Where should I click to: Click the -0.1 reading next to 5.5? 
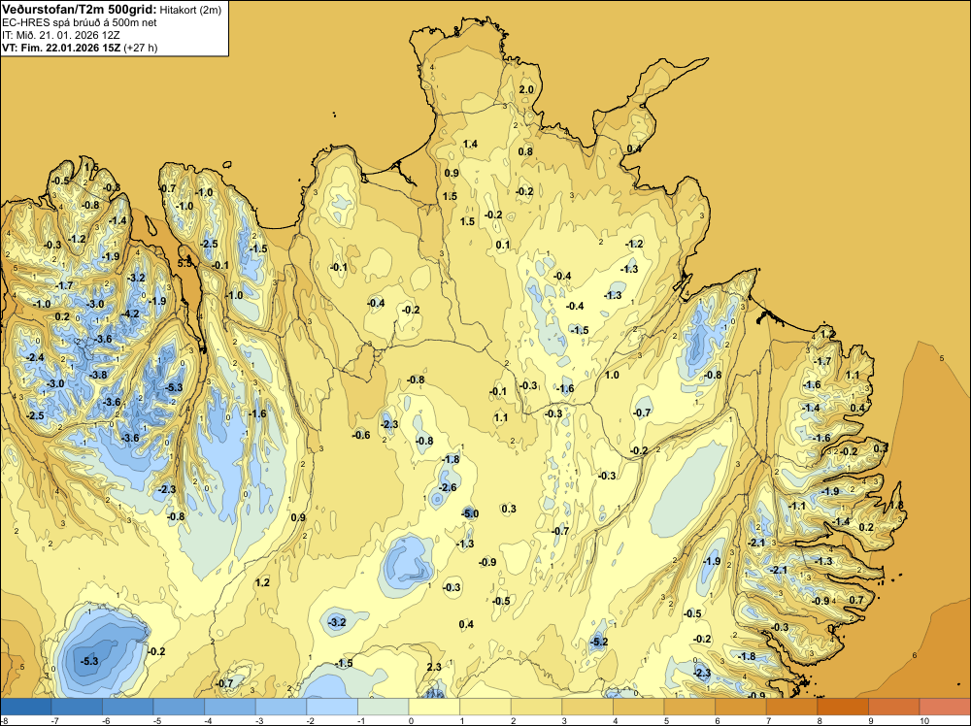[x=219, y=265]
